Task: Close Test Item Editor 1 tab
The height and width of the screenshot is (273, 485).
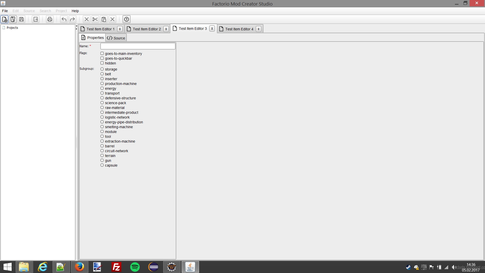Action: click(120, 29)
